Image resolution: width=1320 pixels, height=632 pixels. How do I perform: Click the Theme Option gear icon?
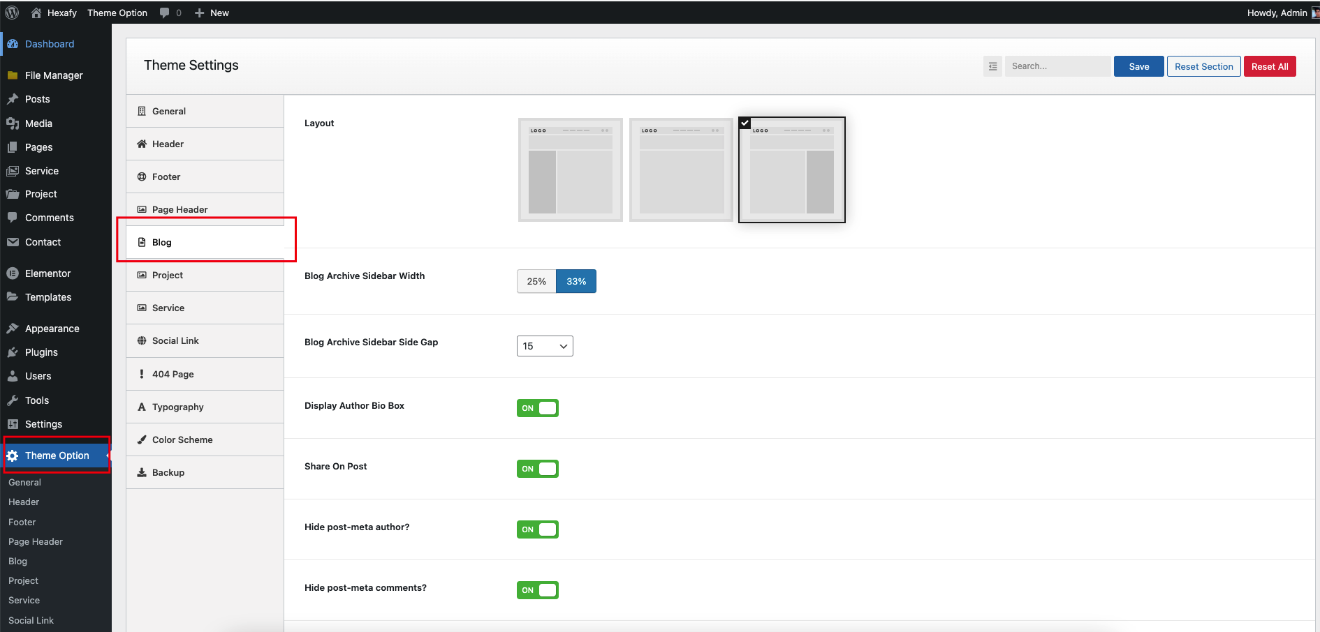click(13, 456)
